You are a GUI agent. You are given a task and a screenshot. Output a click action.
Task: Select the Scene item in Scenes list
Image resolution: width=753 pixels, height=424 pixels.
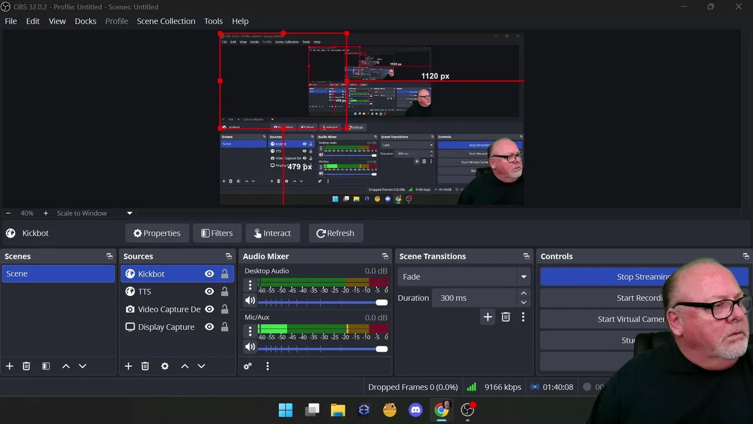pos(58,274)
